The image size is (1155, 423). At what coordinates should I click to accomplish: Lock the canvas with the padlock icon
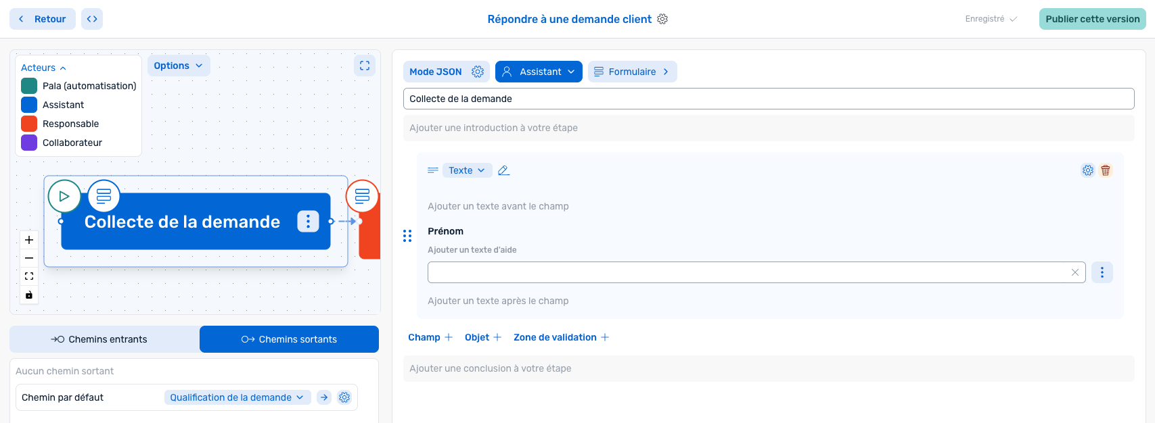click(29, 295)
